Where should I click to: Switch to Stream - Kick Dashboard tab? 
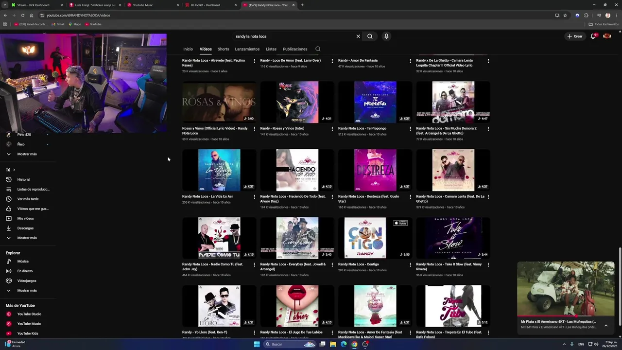(x=36, y=5)
